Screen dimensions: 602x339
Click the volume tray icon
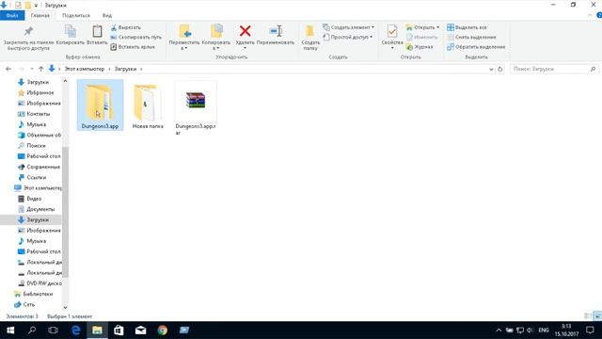pyautogui.click(x=530, y=331)
